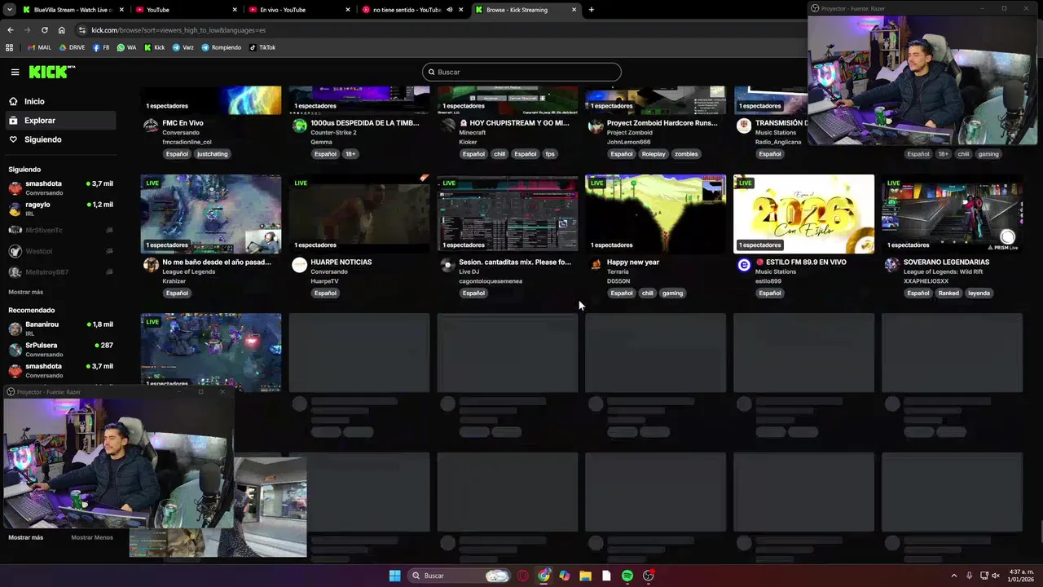Select the fps tag under HOY CHUPISTREAM
Screen dimensions: 1043x587
pos(550,154)
